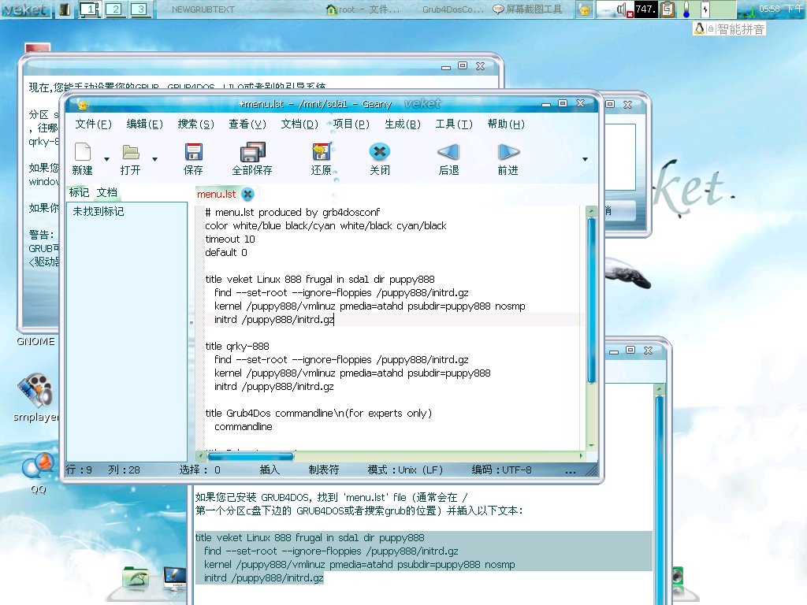
Task: Activate the NEWGRUBTEXT taskbar entry
Action: pos(203,9)
